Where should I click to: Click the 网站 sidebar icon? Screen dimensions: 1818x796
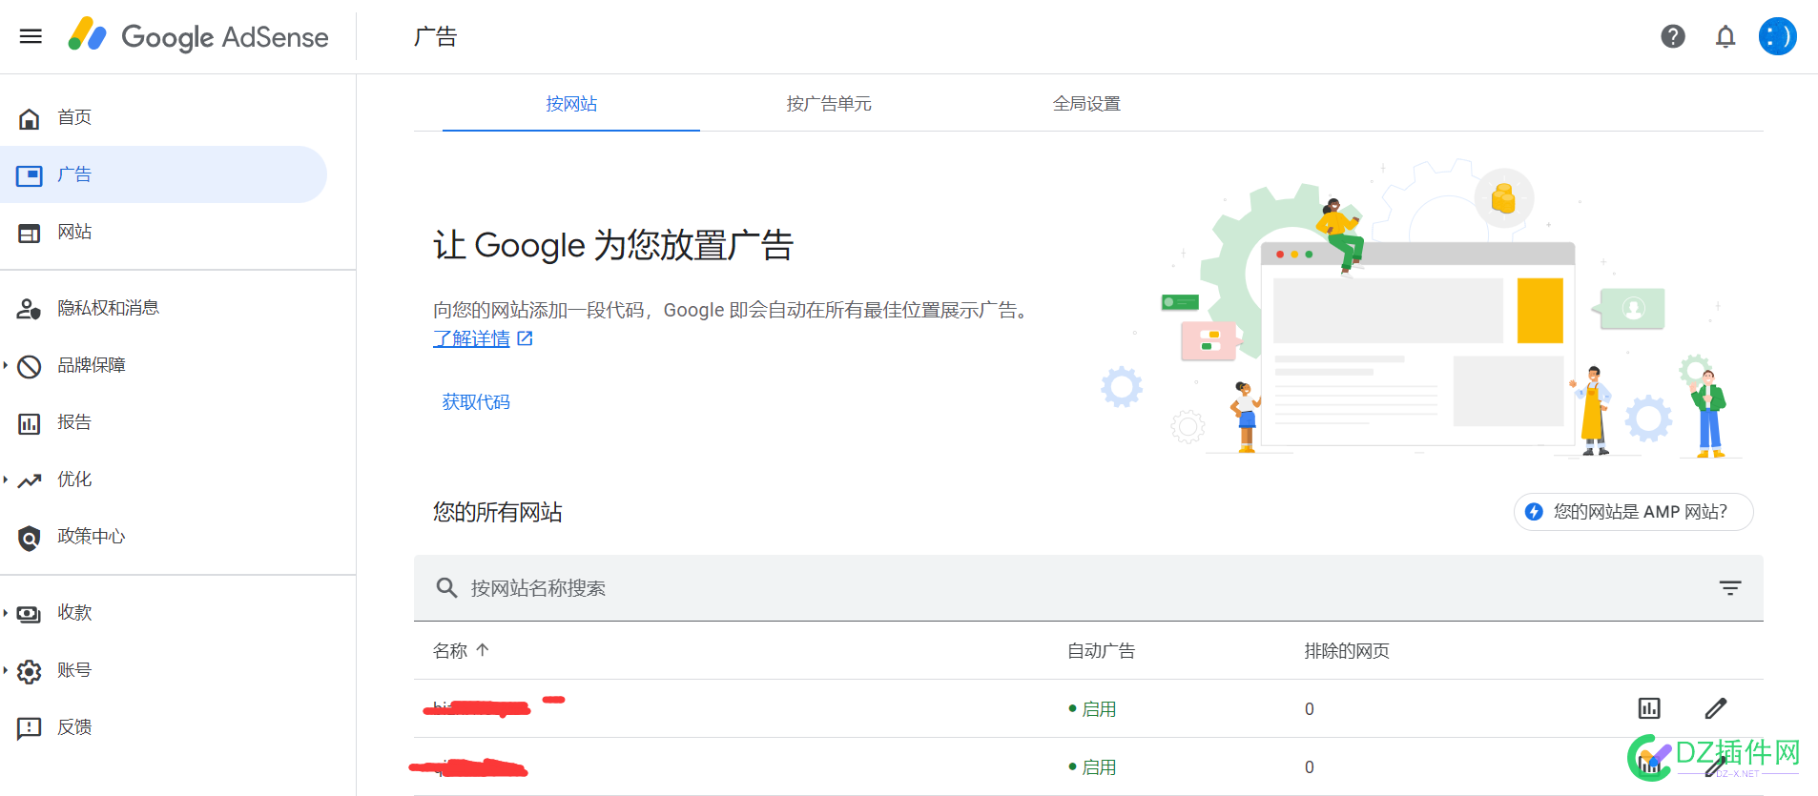pos(30,233)
